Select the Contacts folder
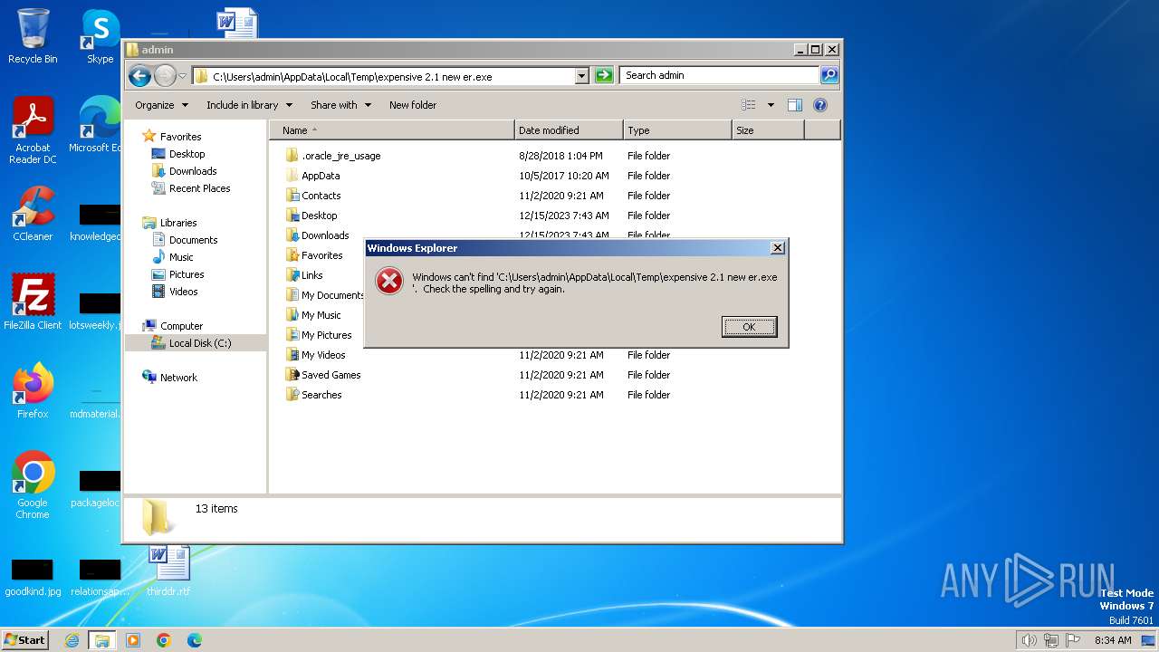The width and height of the screenshot is (1159, 652). (313, 196)
